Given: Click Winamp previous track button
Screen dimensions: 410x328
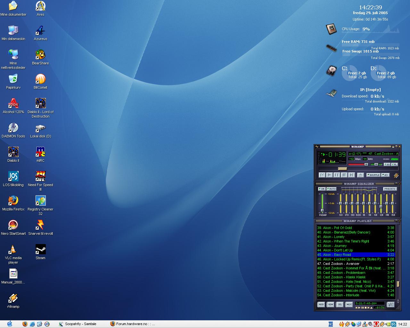Looking at the screenshot, I should point(322,175).
